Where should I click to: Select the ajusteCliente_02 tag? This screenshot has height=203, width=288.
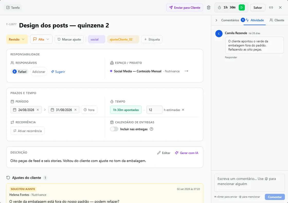[123, 39]
